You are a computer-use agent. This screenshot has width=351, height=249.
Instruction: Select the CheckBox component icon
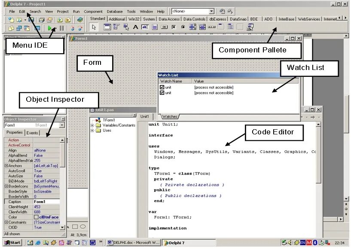(174, 27)
